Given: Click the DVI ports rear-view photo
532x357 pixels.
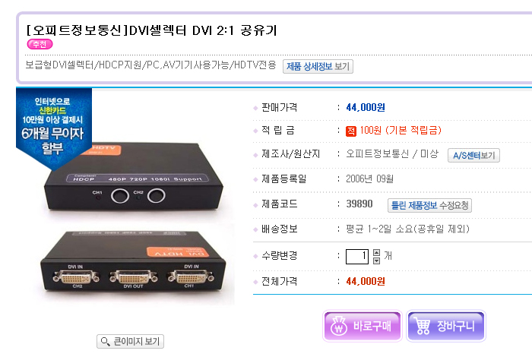Looking at the screenshot, I should (133, 263).
